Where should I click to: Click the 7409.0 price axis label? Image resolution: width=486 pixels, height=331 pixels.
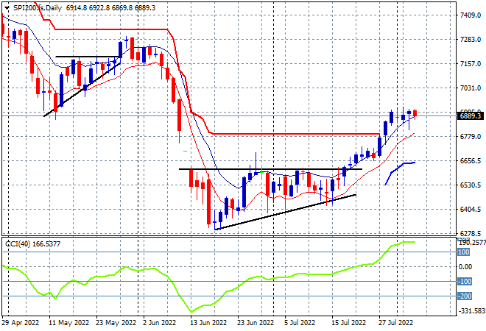471,15
